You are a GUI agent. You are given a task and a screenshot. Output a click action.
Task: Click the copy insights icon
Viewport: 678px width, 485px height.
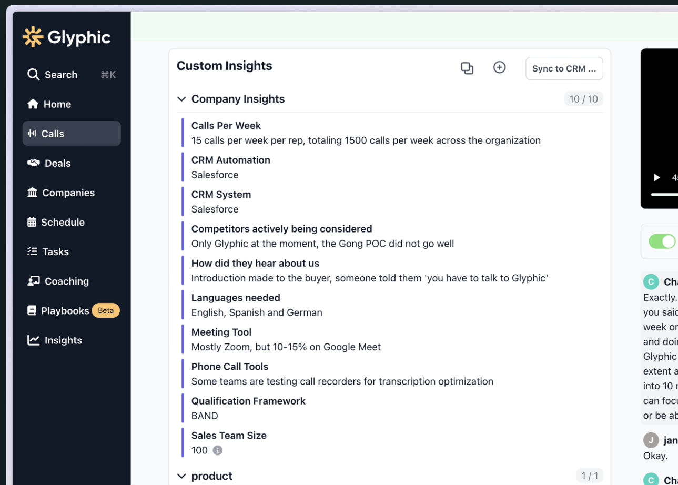tap(467, 68)
